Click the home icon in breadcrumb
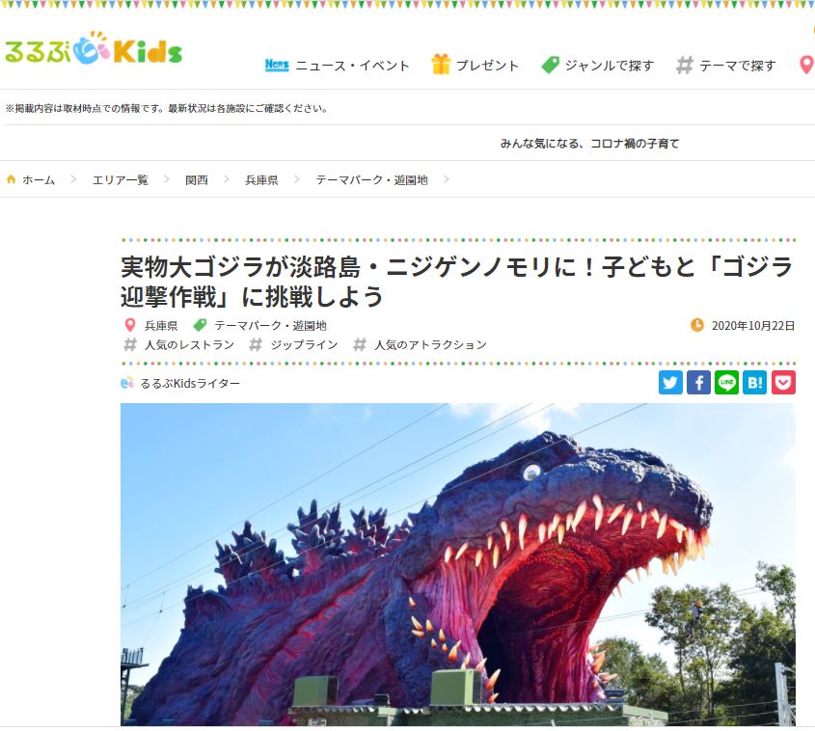 point(11,179)
